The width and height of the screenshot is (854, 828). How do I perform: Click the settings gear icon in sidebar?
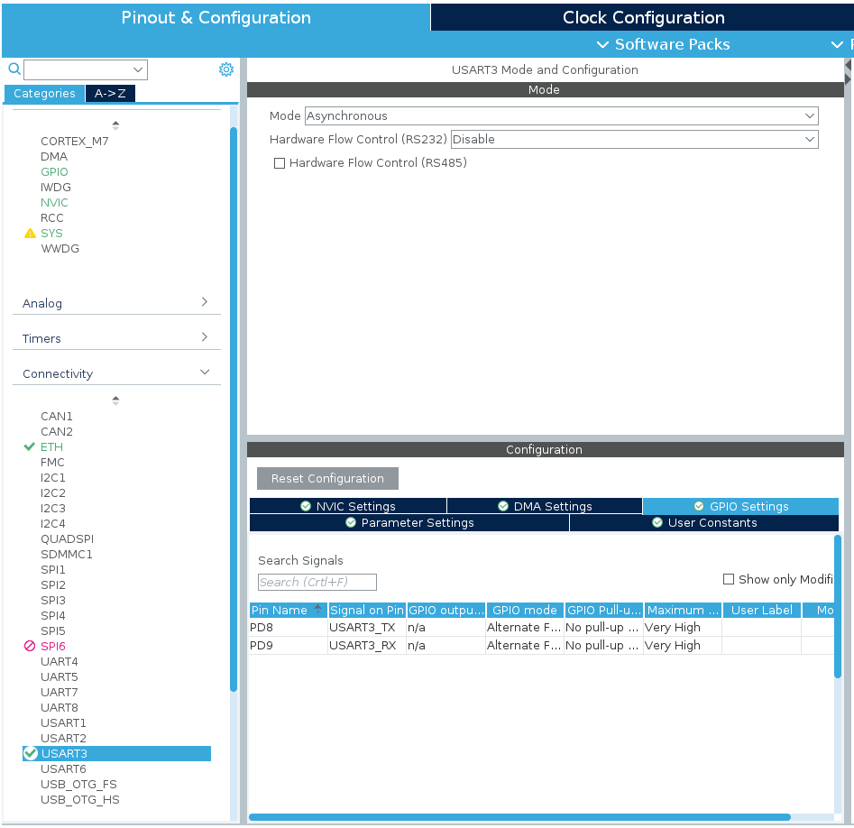[225, 69]
